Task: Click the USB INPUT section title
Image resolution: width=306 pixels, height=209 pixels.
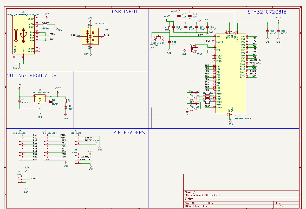Action: 125,12
